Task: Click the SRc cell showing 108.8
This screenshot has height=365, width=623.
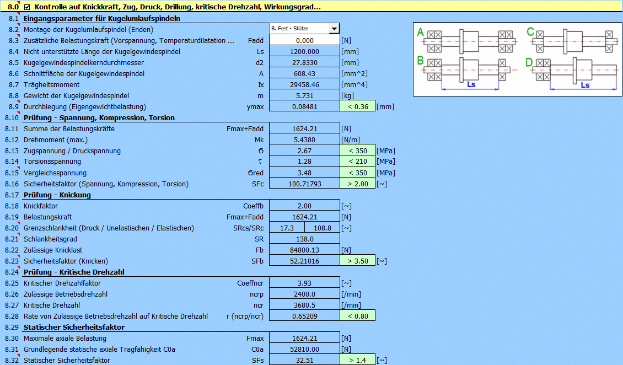Action: (x=322, y=228)
